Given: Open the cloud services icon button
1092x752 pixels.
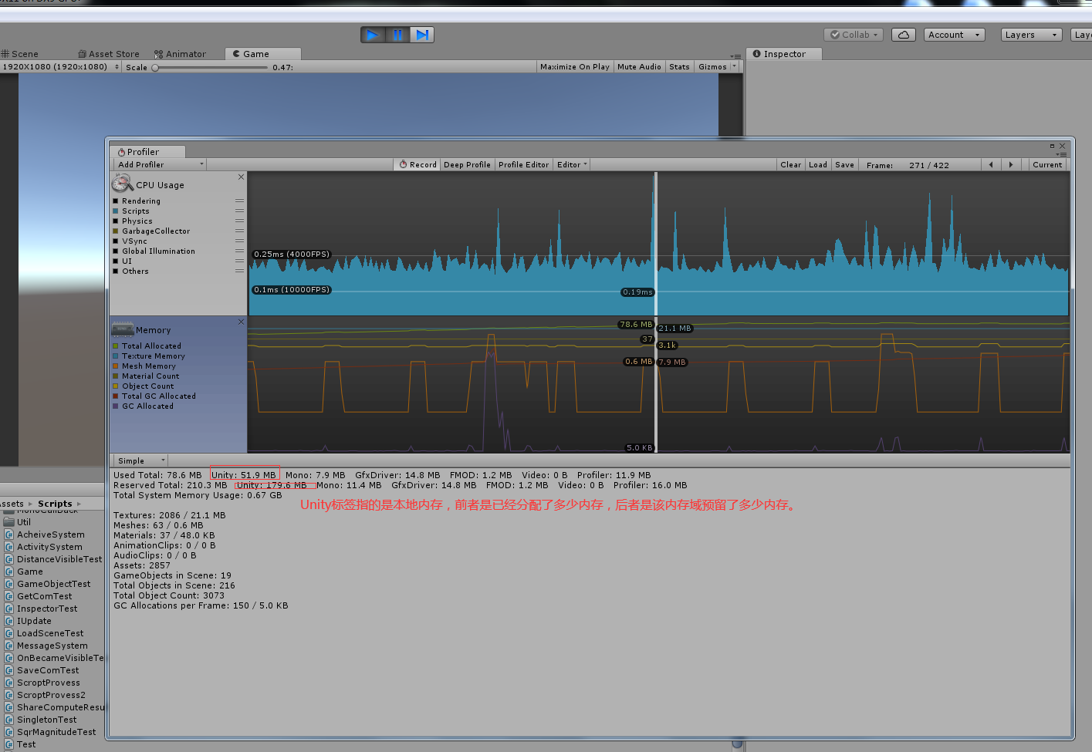Looking at the screenshot, I should 904,35.
